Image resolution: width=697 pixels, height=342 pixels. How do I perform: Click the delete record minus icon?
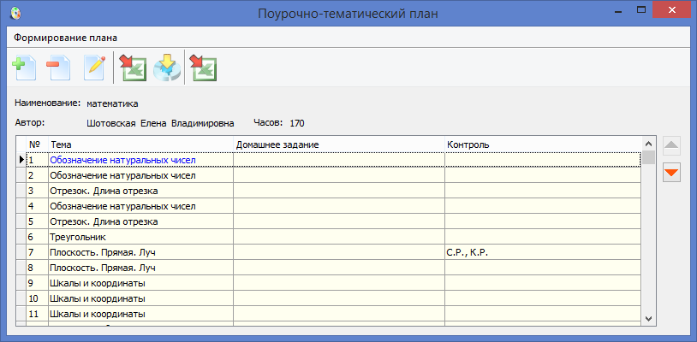pyautogui.click(x=58, y=68)
